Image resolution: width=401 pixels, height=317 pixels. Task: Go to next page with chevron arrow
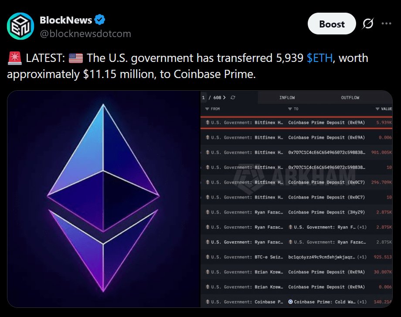pyautogui.click(x=224, y=98)
